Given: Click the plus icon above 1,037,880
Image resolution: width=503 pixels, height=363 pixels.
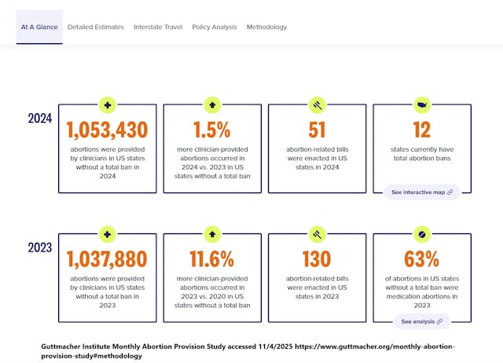Looking at the screenshot, I should 108,234.
